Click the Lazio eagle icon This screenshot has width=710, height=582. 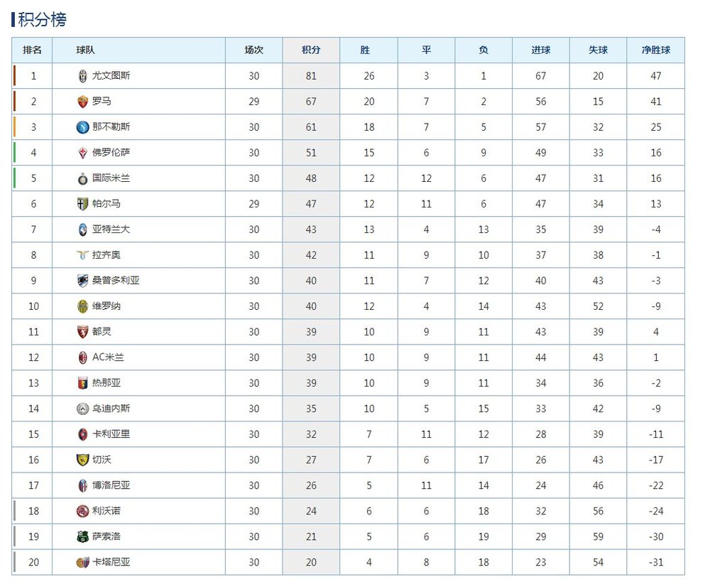pos(82,255)
